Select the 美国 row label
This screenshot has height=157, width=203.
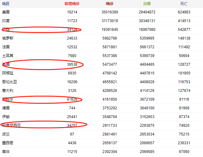pyautogui.click(x=6, y=12)
